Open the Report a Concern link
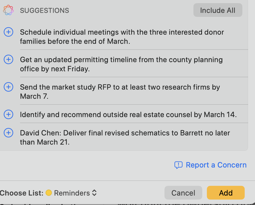The width and height of the screenshot is (255, 205). coord(216,165)
